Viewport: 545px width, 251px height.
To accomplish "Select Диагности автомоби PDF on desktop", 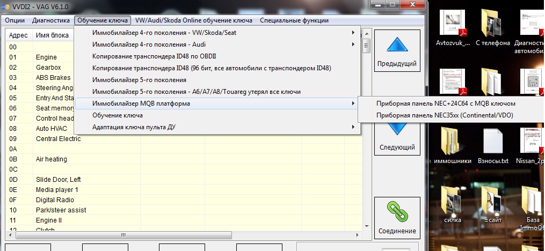I will 529,32.
